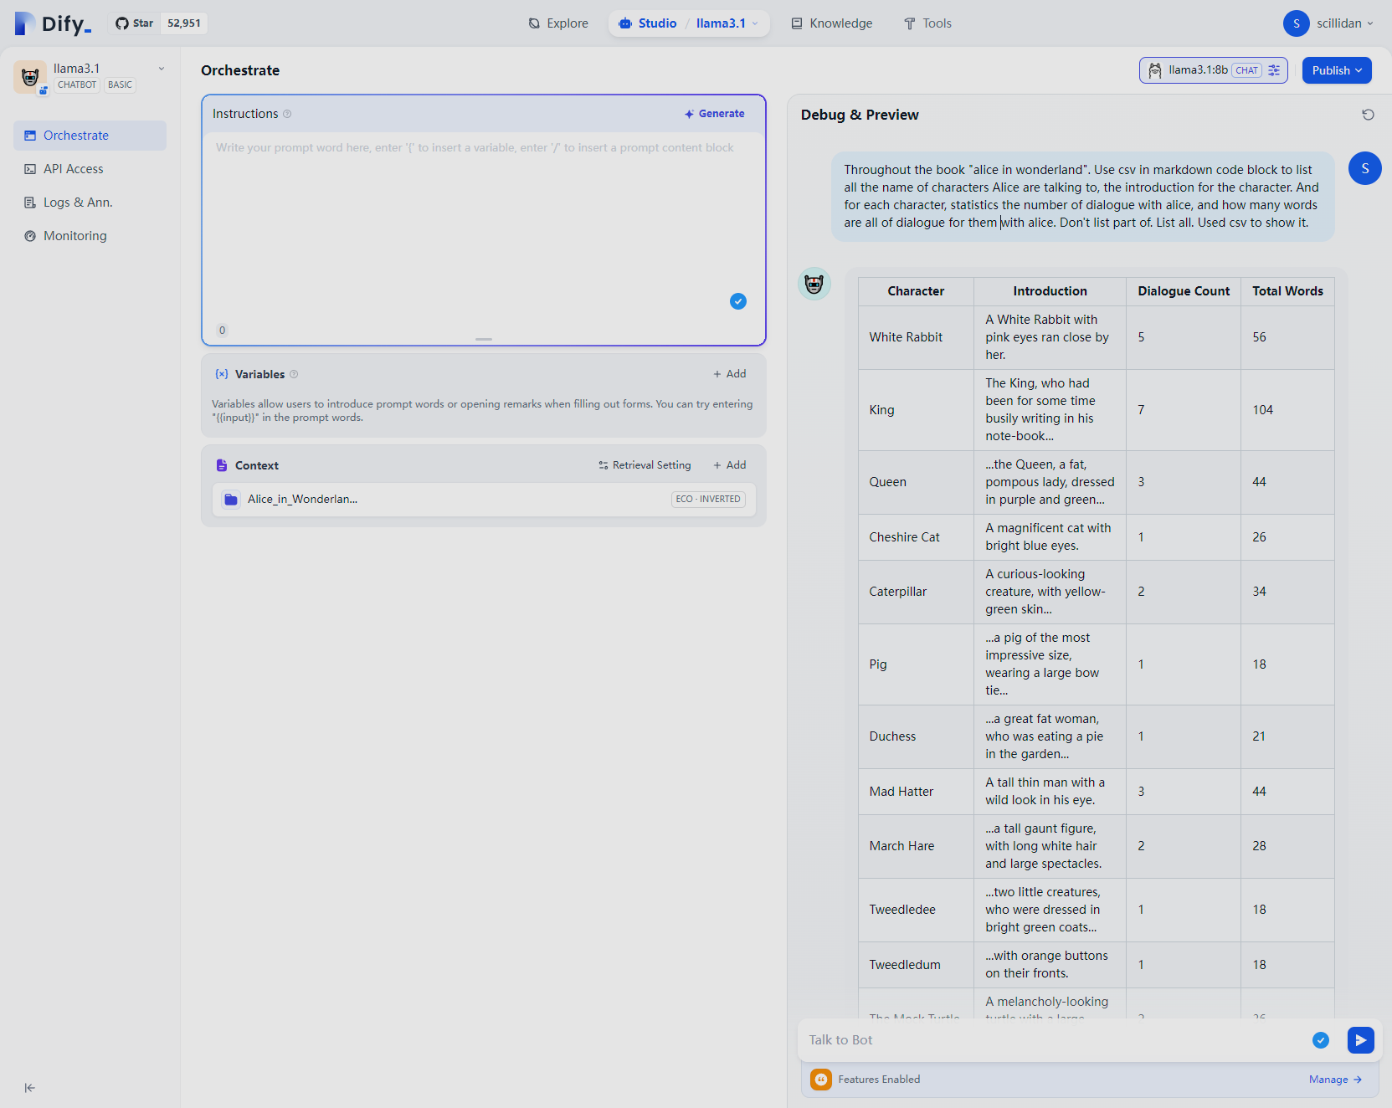The image size is (1392, 1108).
Task: Add a Context knowledge base
Action: [729, 465]
